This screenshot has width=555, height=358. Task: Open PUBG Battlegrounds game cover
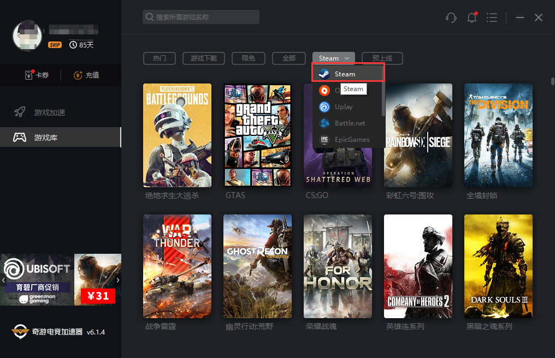177,135
